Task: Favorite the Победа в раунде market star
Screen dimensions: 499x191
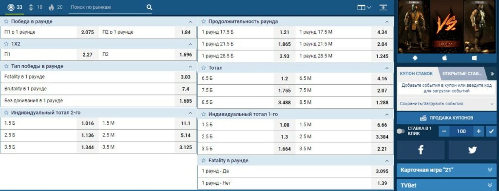Action: 6,21
